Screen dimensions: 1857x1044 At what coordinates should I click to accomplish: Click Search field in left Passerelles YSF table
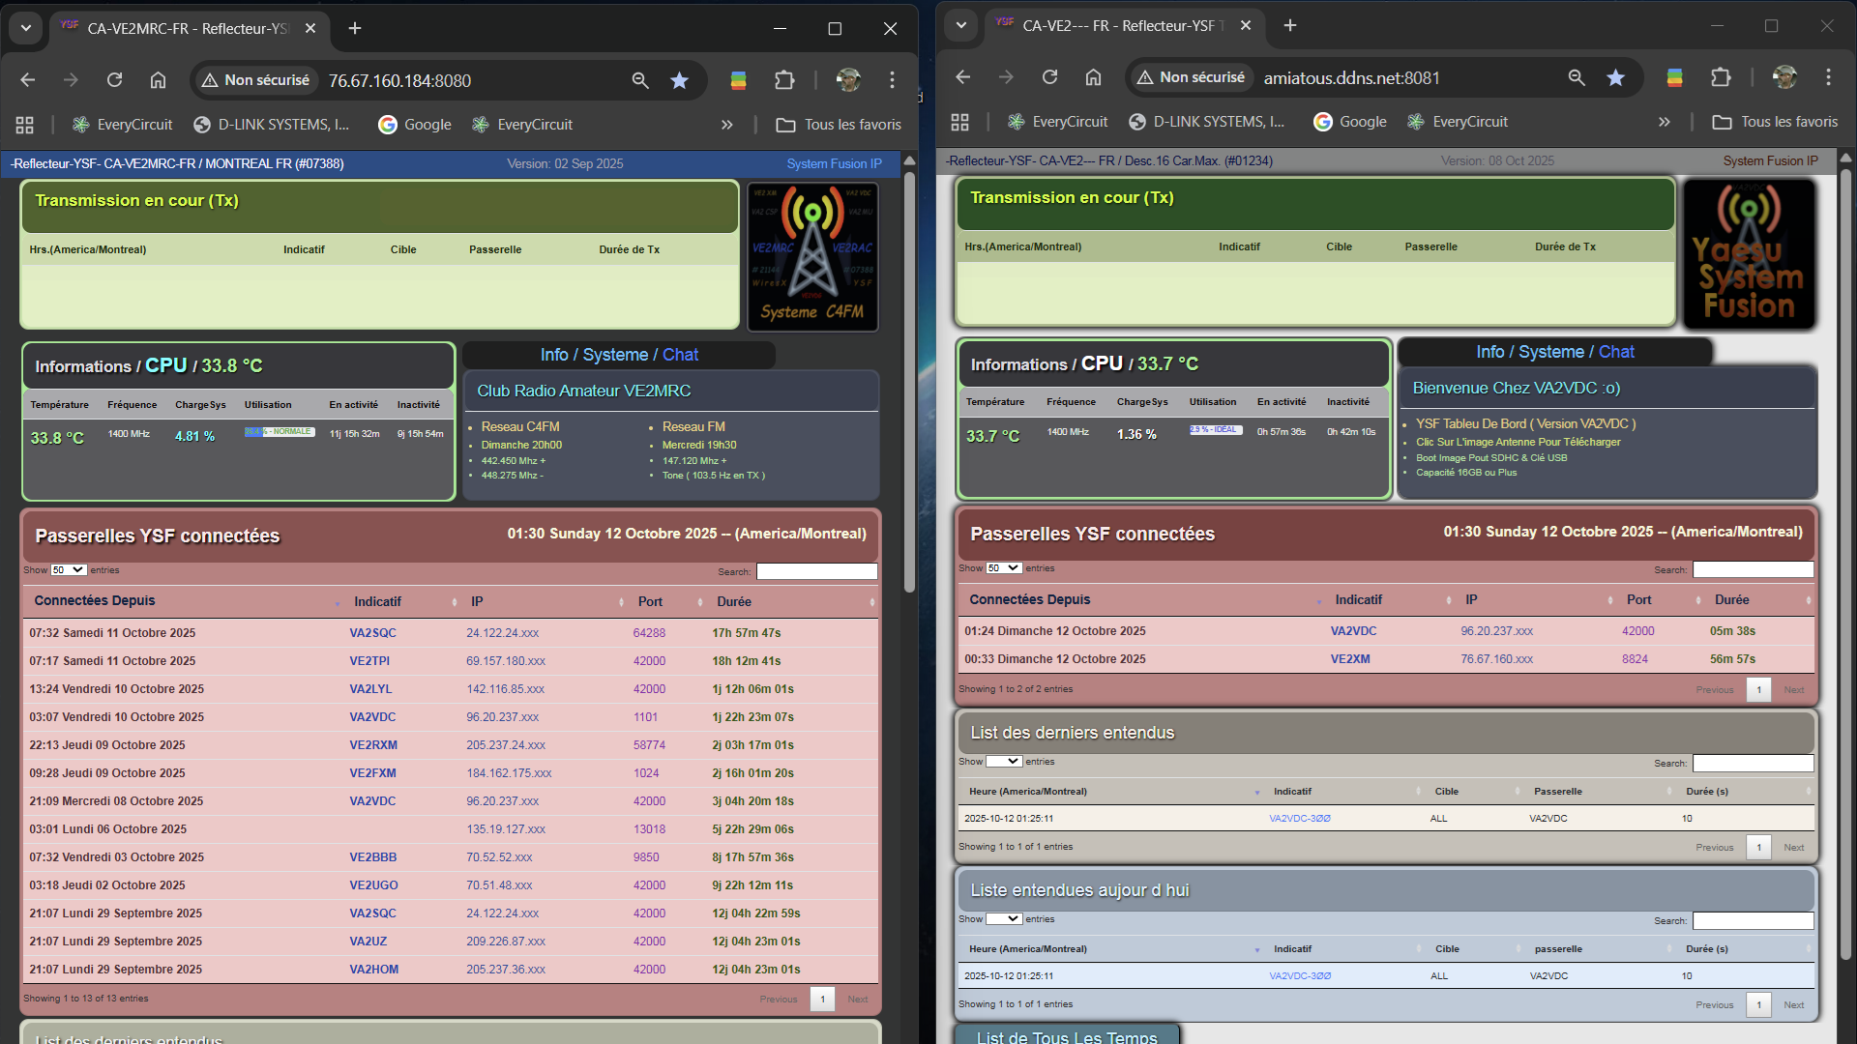816,571
